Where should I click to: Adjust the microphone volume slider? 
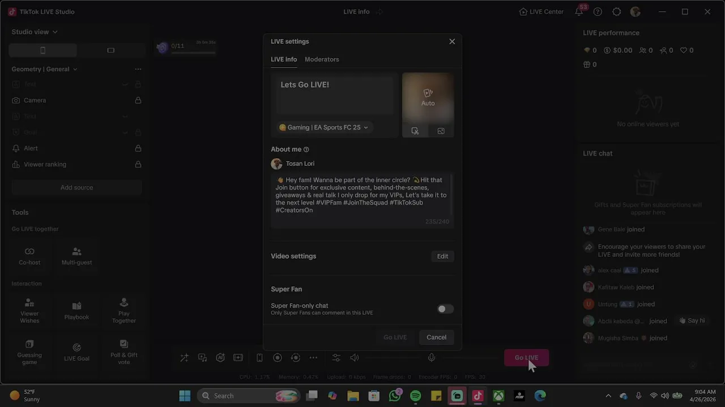pos(469,358)
